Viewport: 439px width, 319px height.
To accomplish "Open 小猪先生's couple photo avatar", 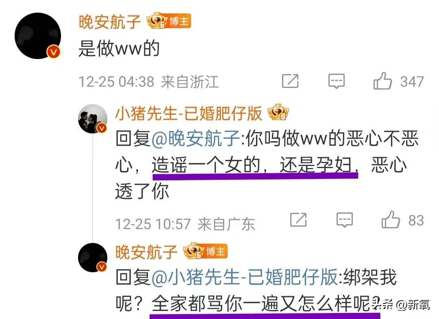I will pos(93,118).
